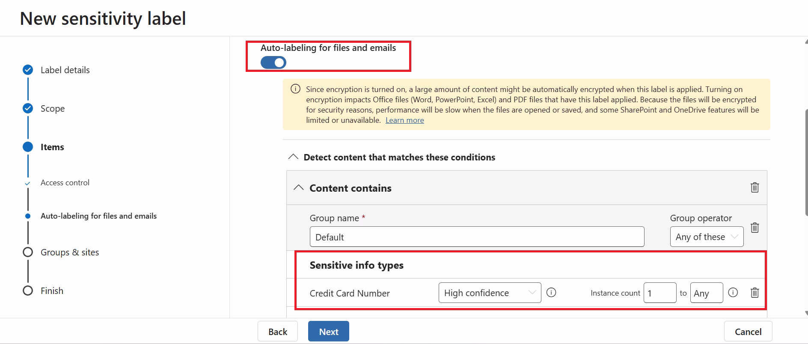Edit instance count maximum Any field
Screen dimensions: 808x344
click(706, 293)
